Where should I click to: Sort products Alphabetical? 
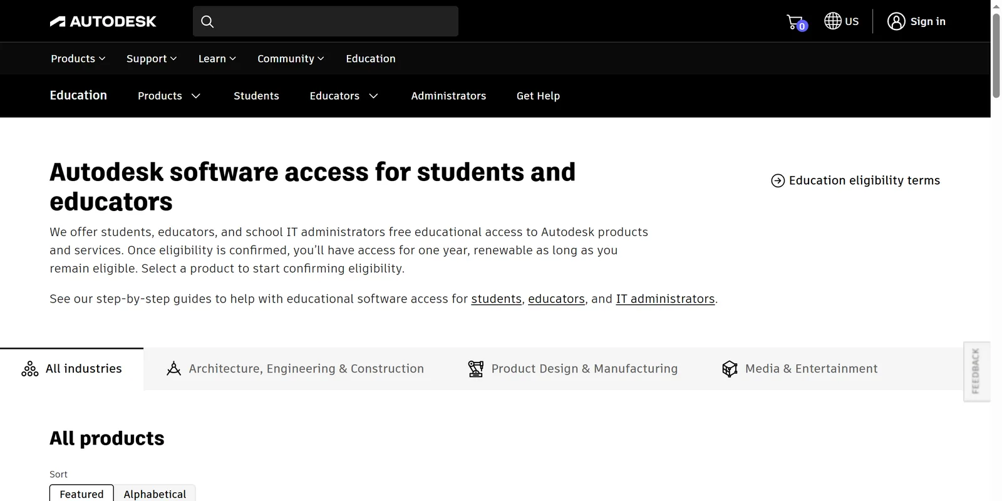[155, 493]
